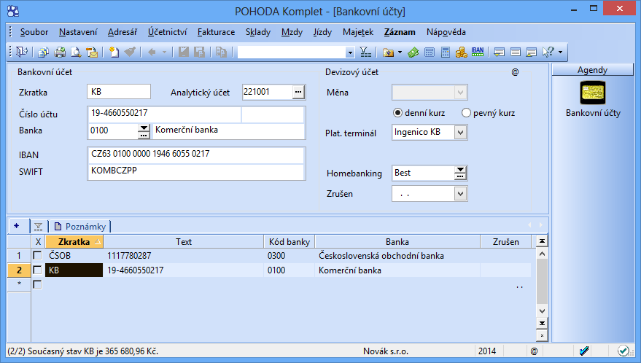Click the back arrow toolbar icon

152,52
